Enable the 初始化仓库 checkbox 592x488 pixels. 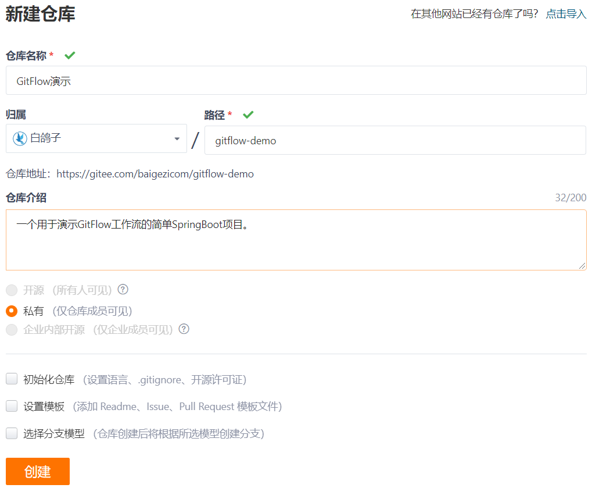12,379
